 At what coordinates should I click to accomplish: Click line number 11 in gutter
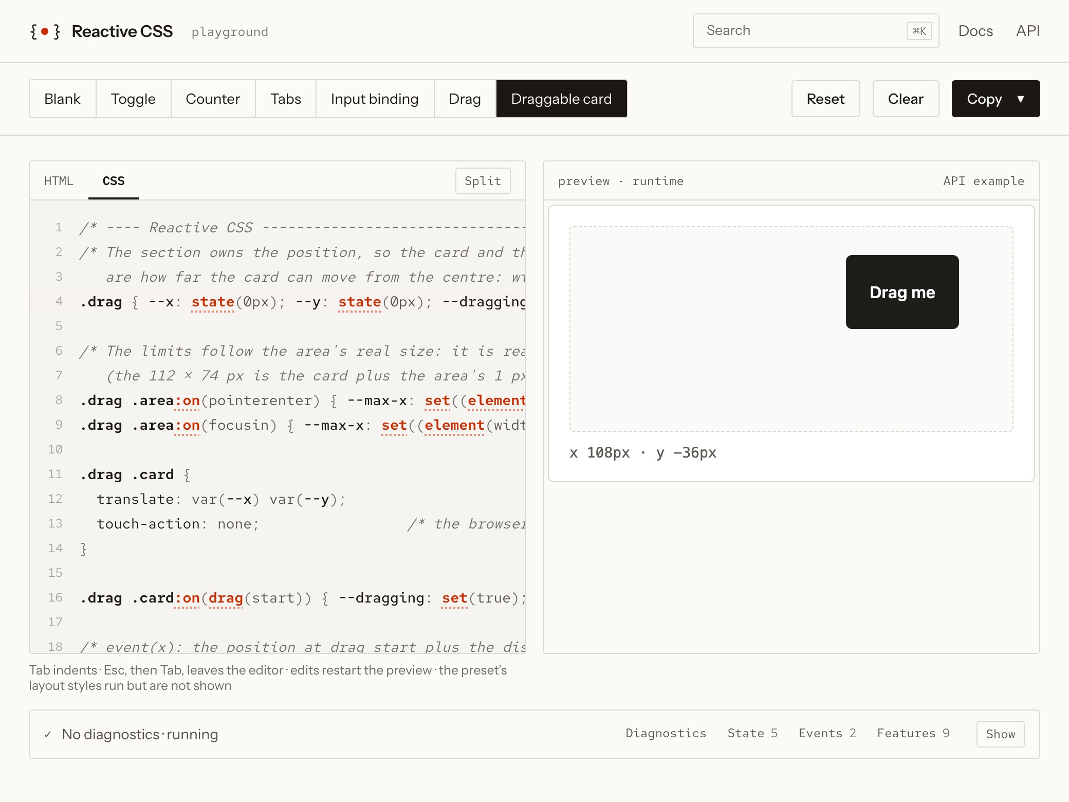[55, 474]
